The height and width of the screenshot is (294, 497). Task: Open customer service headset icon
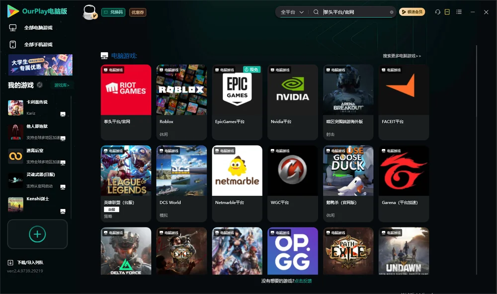437,12
